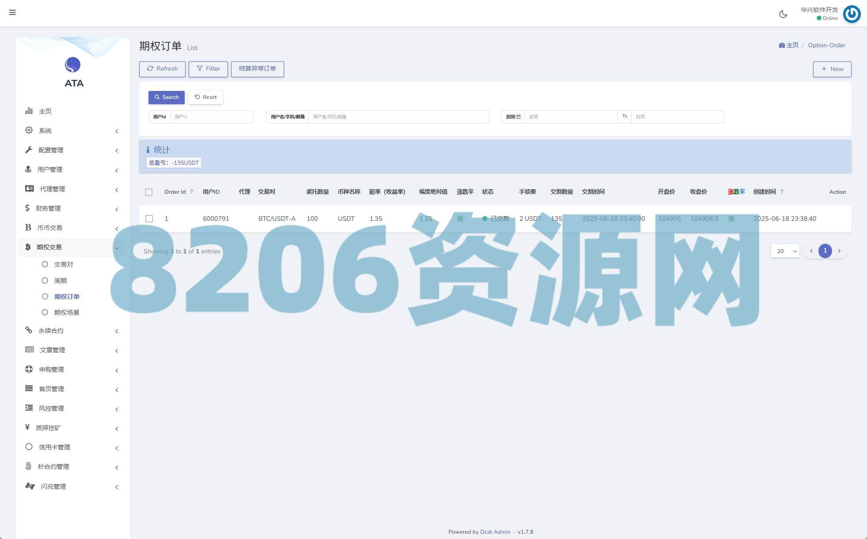Open the page size 20 dropdown
This screenshot has height=539, width=867.
click(785, 251)
